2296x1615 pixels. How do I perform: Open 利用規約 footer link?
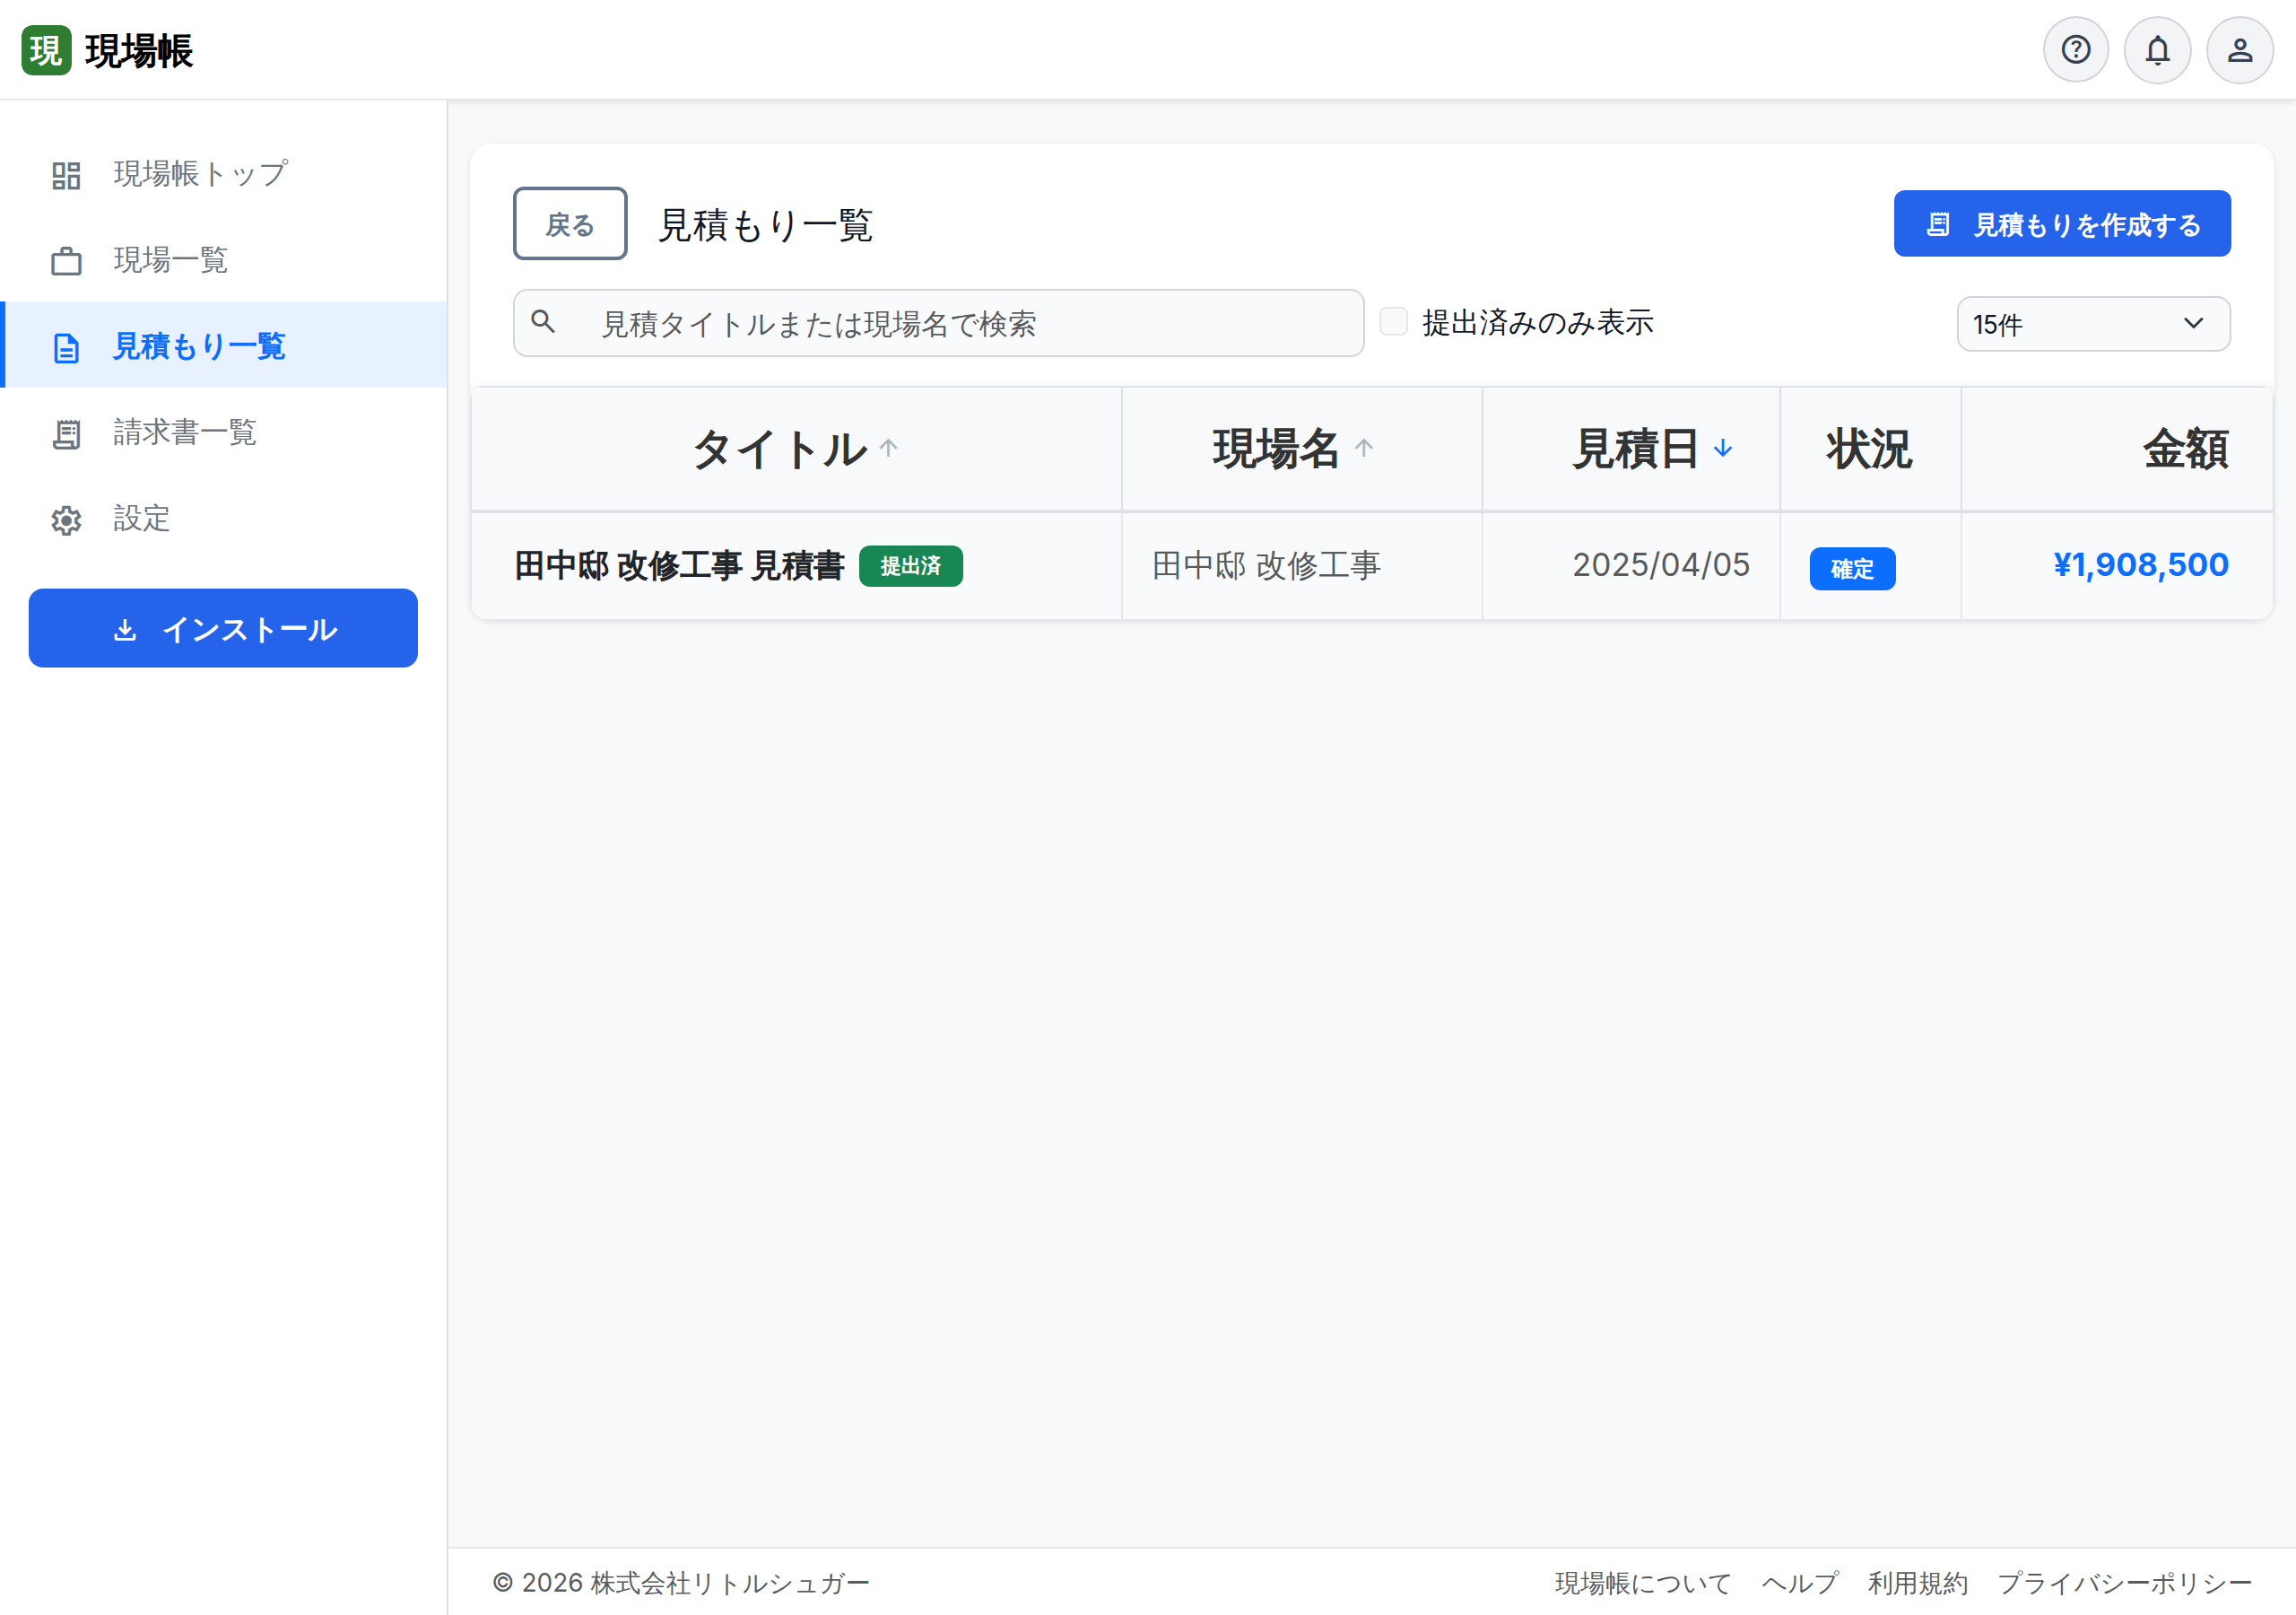click(1917, 1583)
